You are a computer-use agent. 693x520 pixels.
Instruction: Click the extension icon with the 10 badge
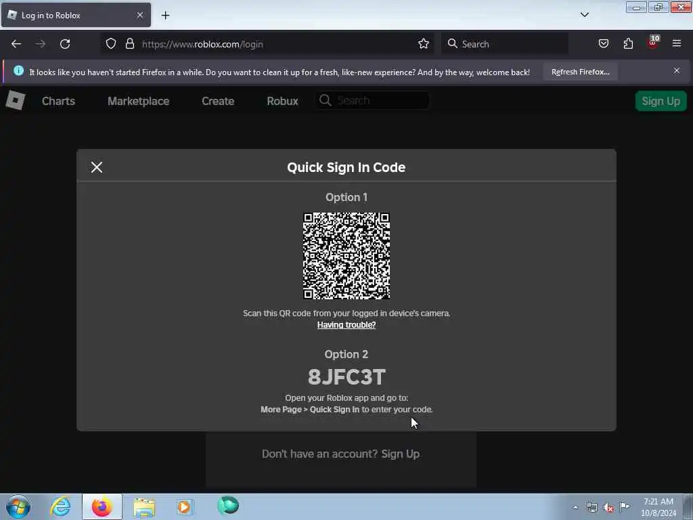[653, 43]
